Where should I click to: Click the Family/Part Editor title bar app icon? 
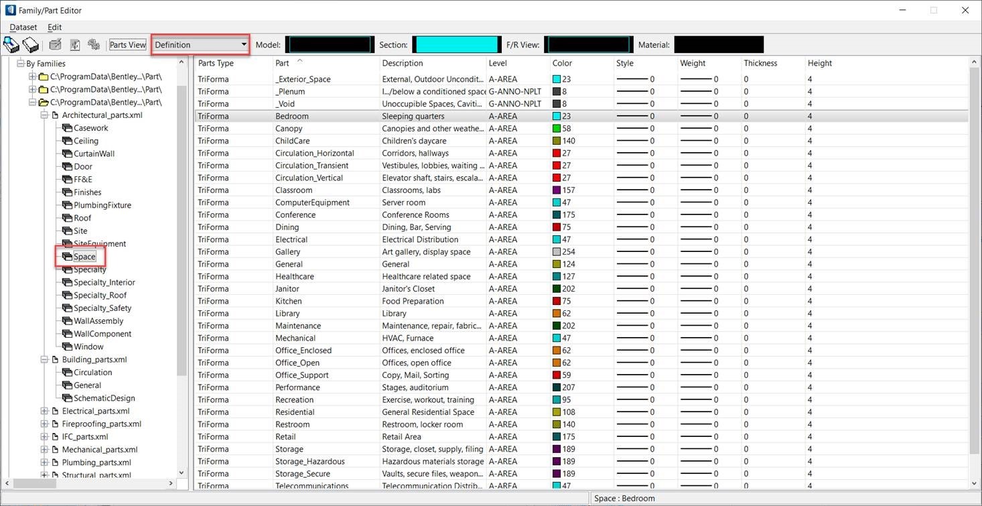point(10,10)
